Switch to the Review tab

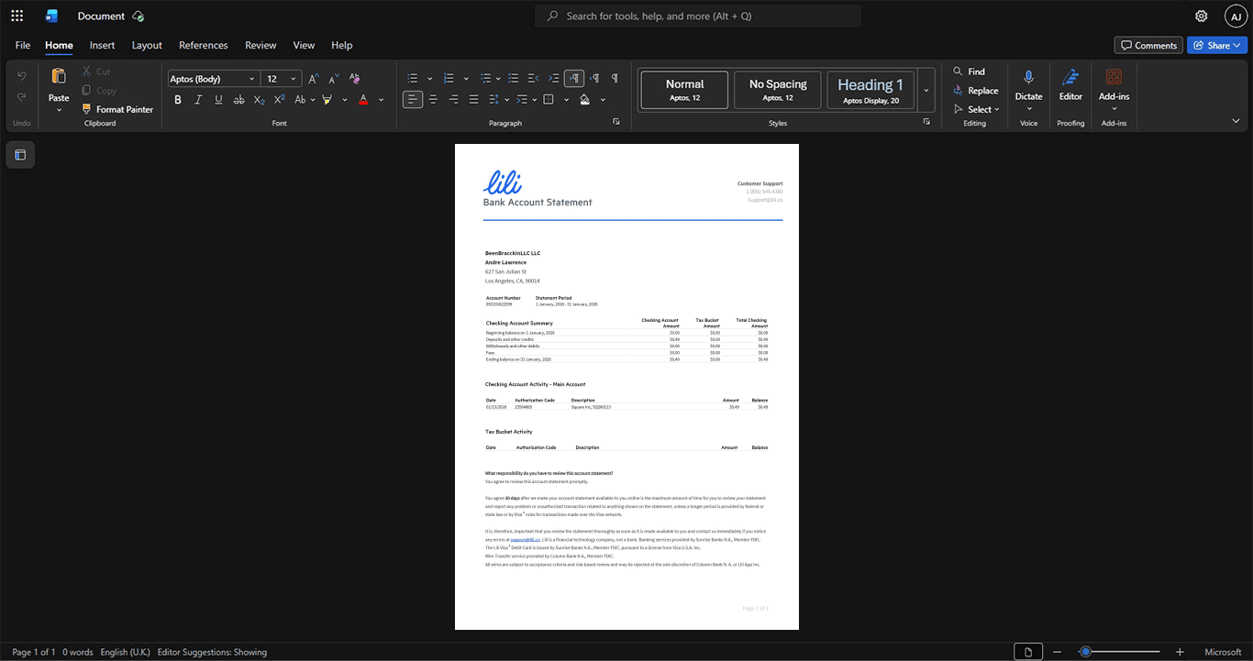click(261, 45)
